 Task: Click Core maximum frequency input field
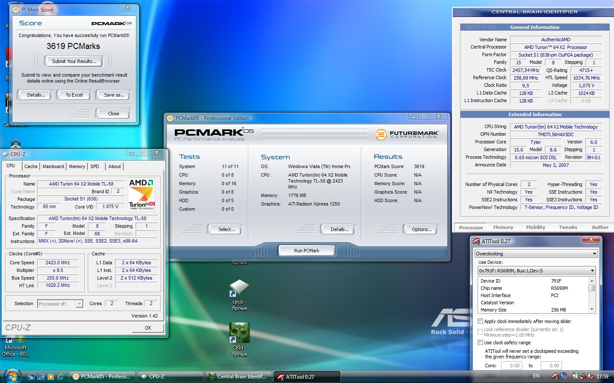coord(551,366)
